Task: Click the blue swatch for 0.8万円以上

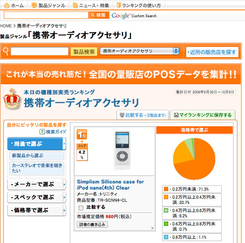Action: click(166, 237)
